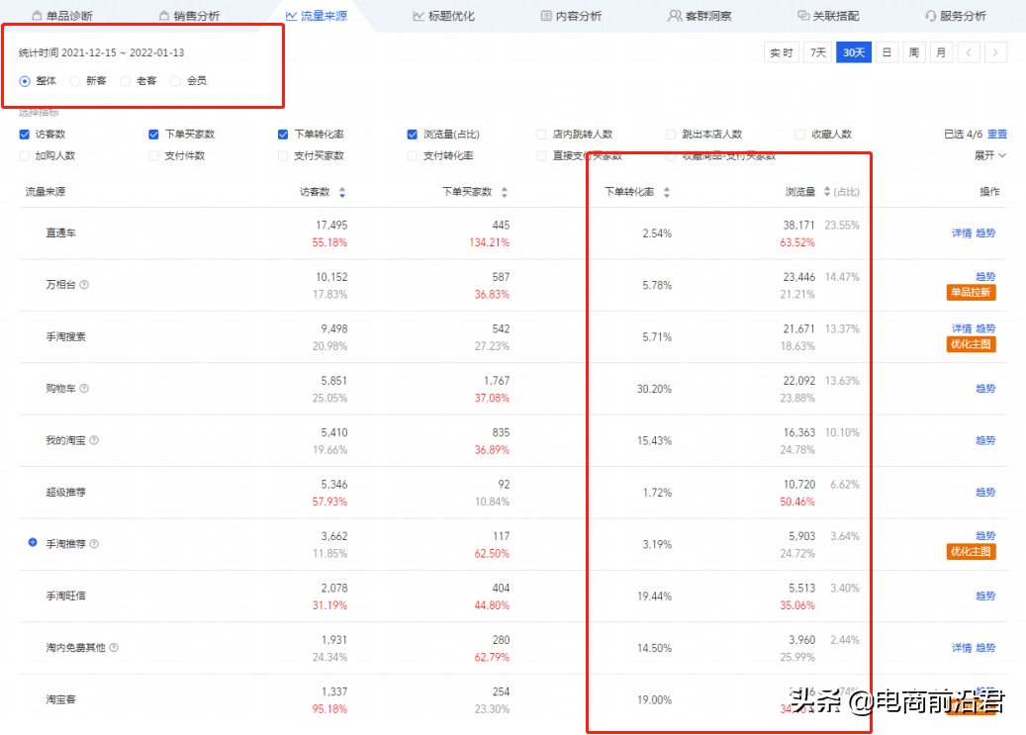Expand the 手淘推荐 row plus icon
The height and width of the screenshot is (735, 1026).
[33, 542]
